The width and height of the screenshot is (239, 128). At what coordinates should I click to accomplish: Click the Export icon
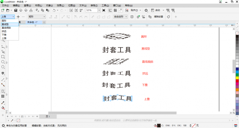pos(76,11)
